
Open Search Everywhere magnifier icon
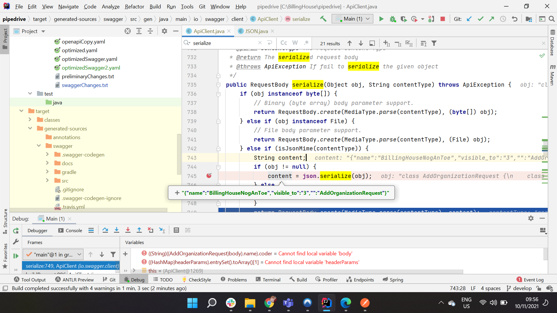click(552, 19)
